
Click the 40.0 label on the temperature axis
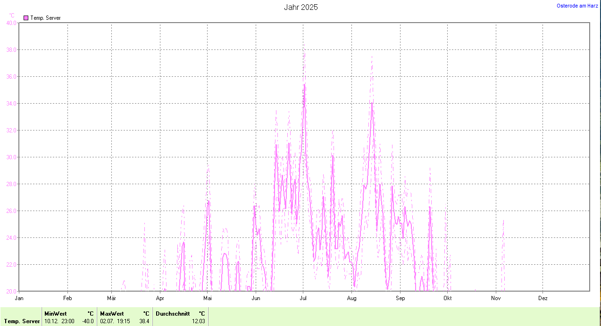[11, 23]
